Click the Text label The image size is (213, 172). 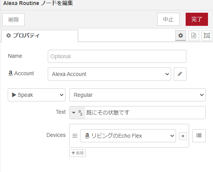[x=60, y=112]
